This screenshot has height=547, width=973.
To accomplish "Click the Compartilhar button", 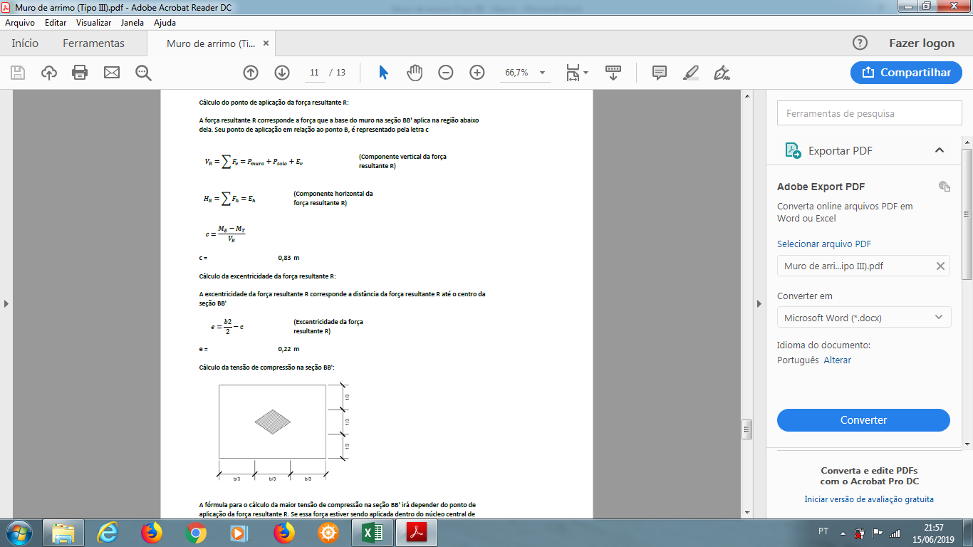I will (906, 72).
